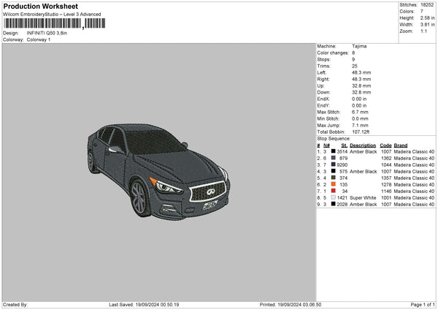Click the 'Stop Sequence:' heading
Viewport: 438px width, 310px height.
334,138
